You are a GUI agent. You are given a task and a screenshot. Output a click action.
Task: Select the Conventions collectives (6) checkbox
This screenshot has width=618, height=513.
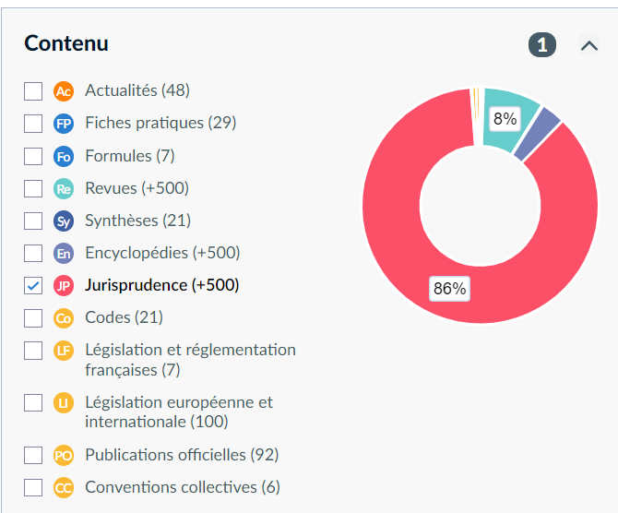click(x=33, y=488)
